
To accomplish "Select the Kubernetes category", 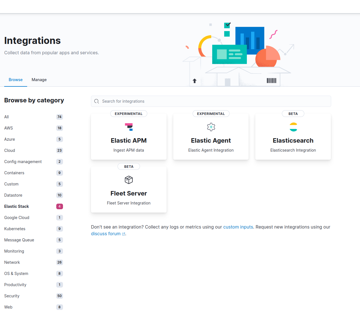I will coord(34,229).
